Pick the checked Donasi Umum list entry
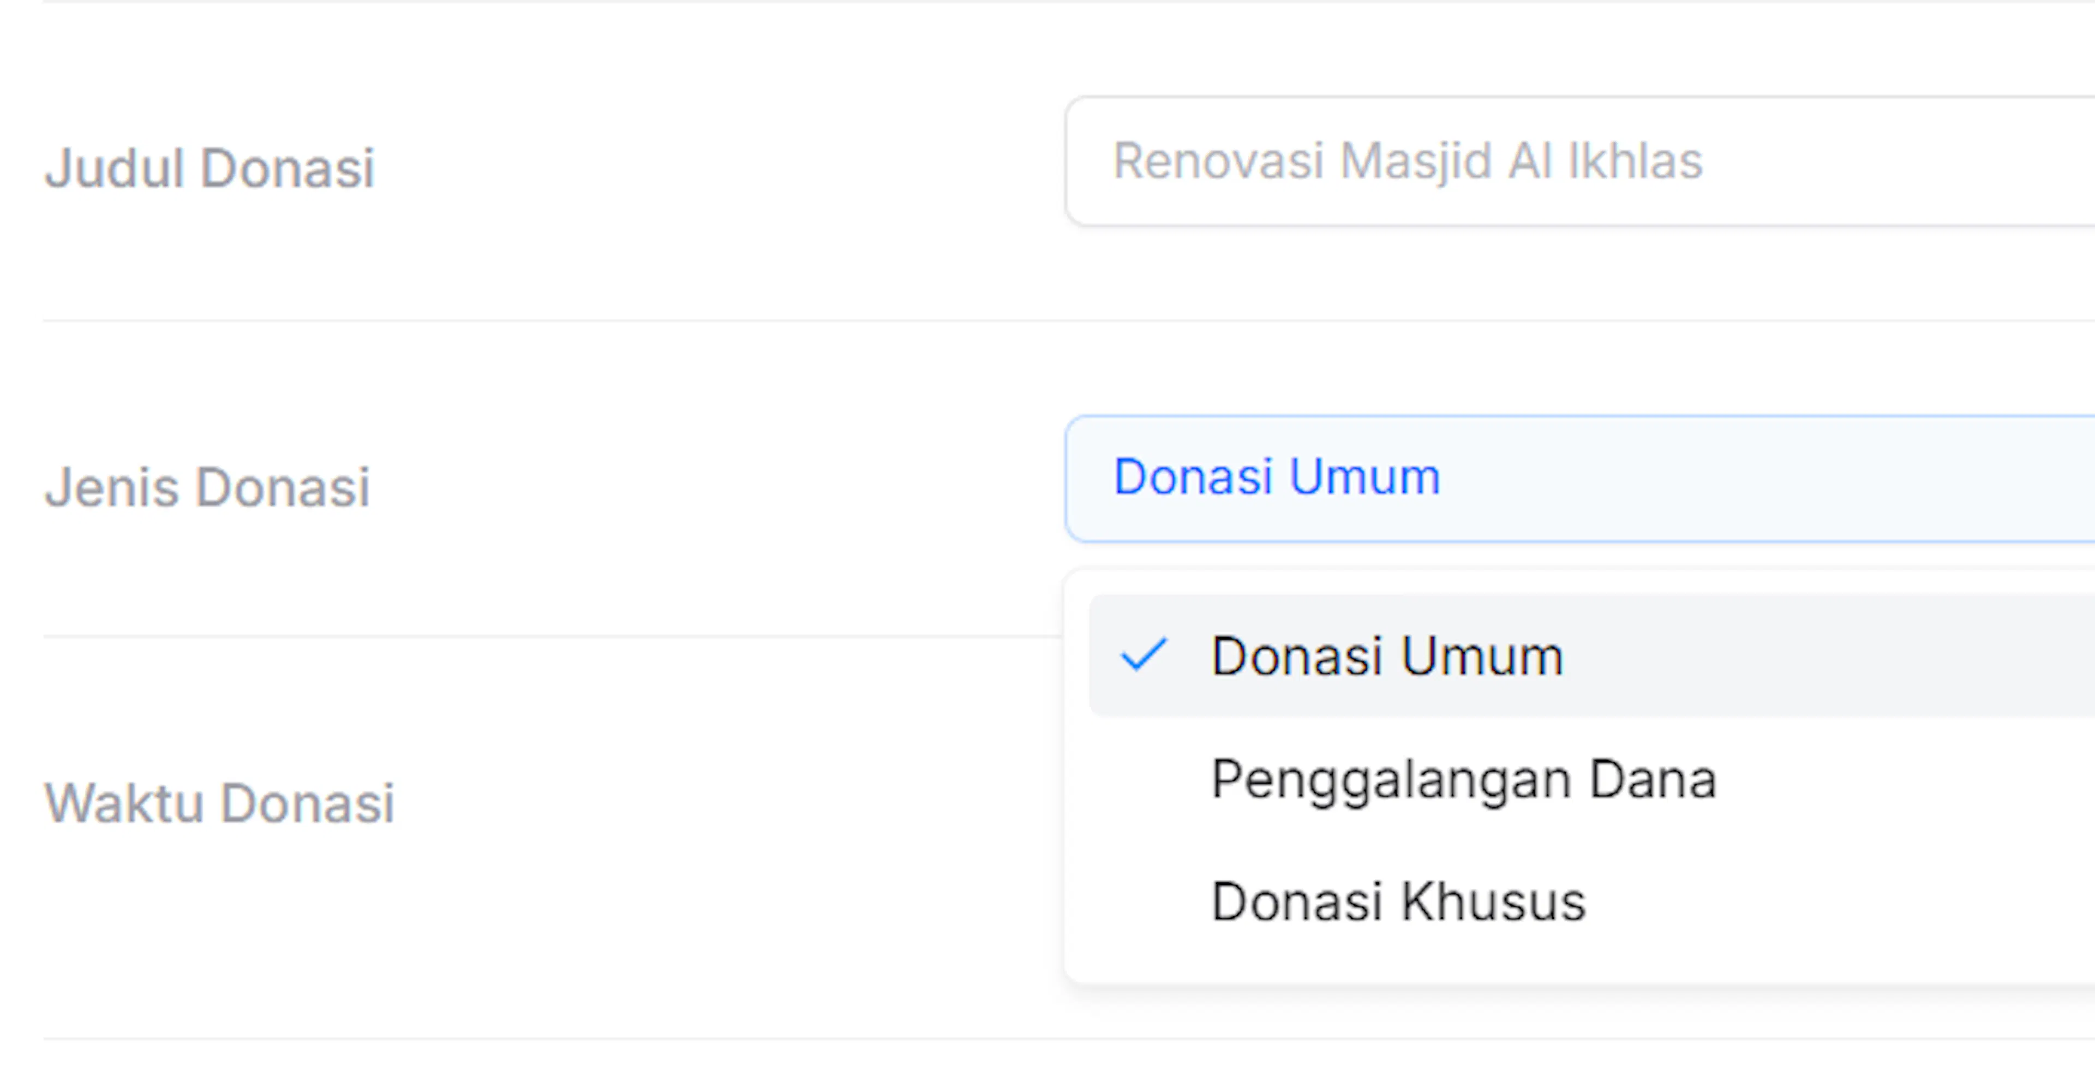This screenshot has height=1074, width=2095. [x=1591, y=656]
